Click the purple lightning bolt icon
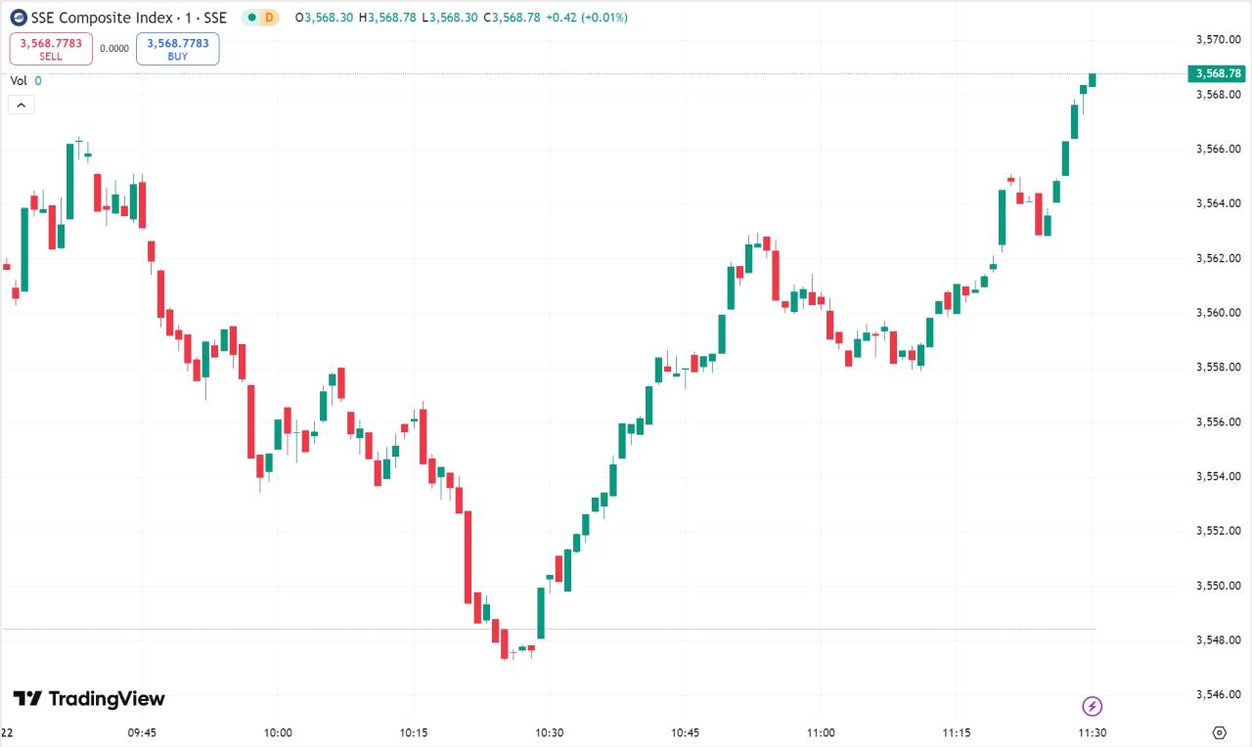Image resolution: width=1252 pixels, height=747 pixels. click(x=1093, y=706)
